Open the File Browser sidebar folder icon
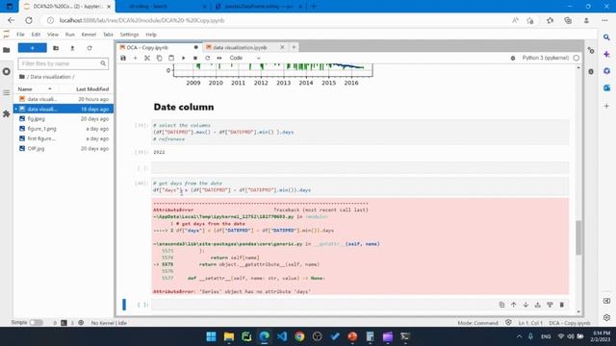 pyautogui.click(x=7, y=50)
